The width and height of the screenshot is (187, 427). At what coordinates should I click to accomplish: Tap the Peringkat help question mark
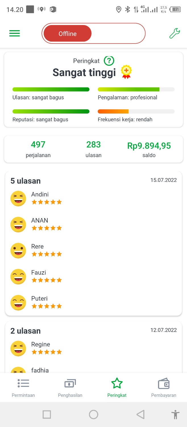(x=109, y=61)
